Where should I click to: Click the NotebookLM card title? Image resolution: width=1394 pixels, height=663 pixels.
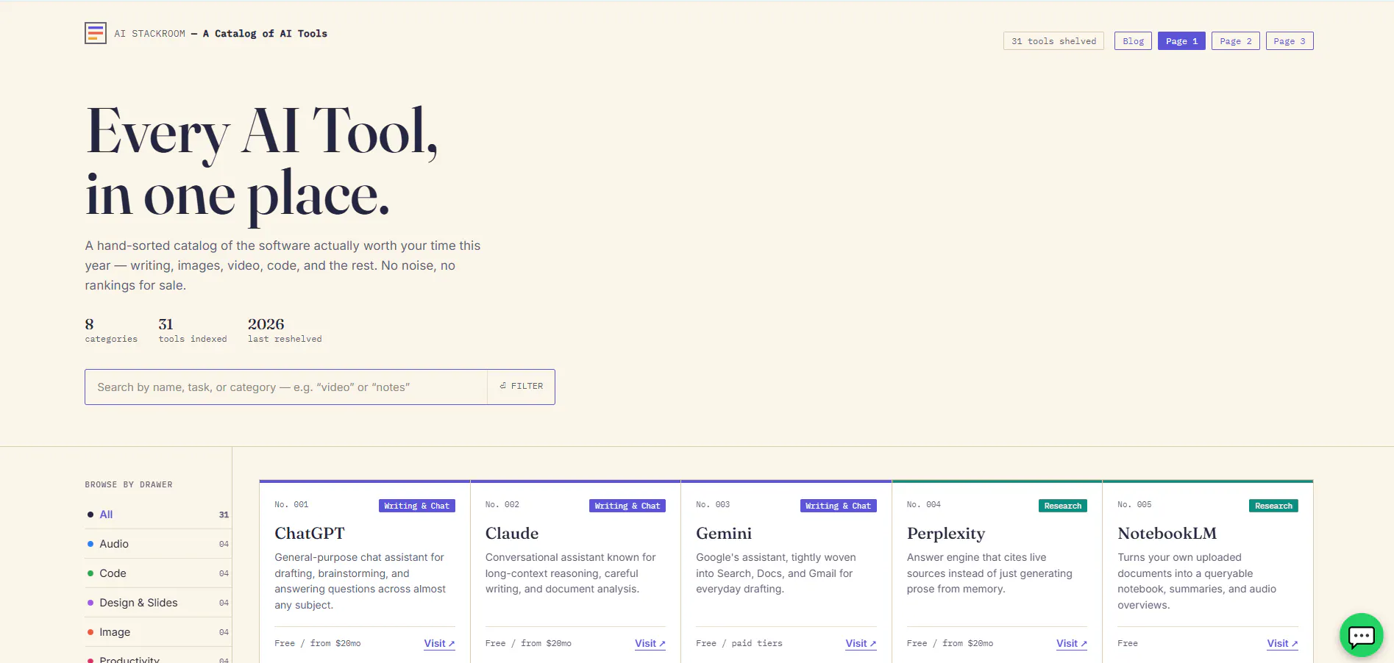(1167, 534)
